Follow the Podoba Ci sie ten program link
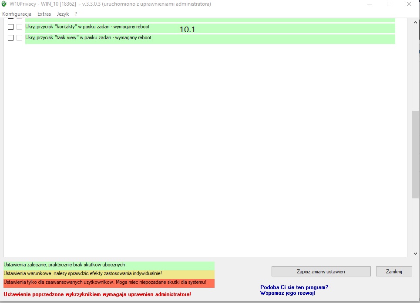 tap(294, 290)
